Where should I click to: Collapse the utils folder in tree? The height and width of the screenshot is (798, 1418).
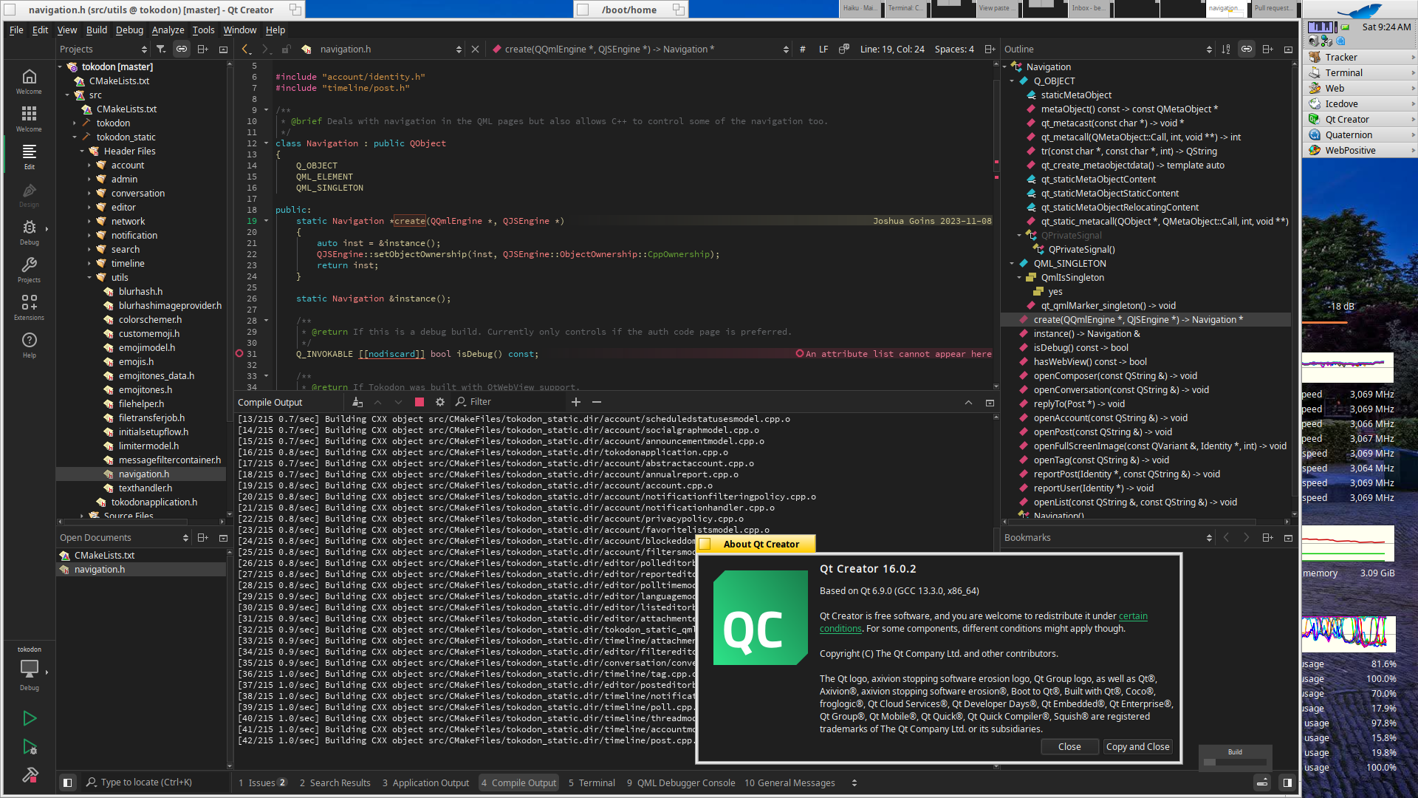click(89, 278)
